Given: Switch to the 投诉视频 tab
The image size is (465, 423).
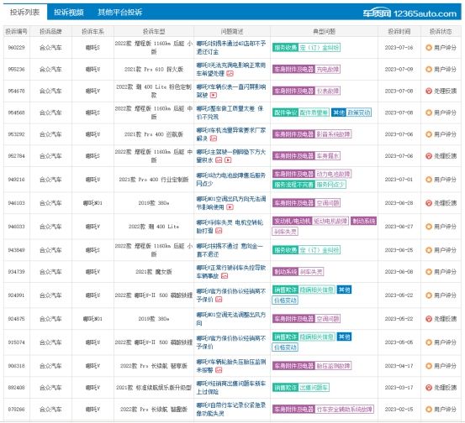Looking at the screenshot, I should [68, 12].
